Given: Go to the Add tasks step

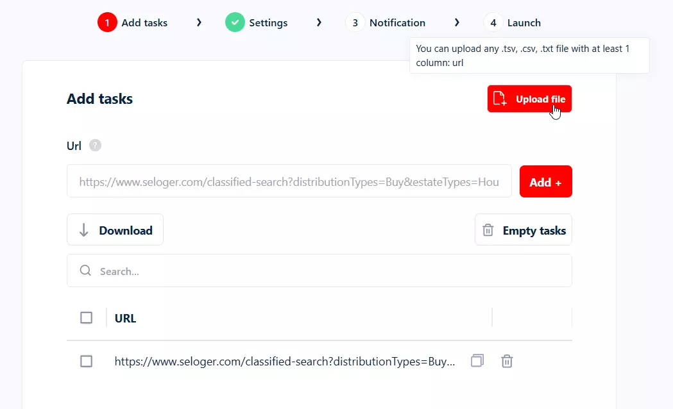Looking at the screenshot, I should (x=133, y=22).
